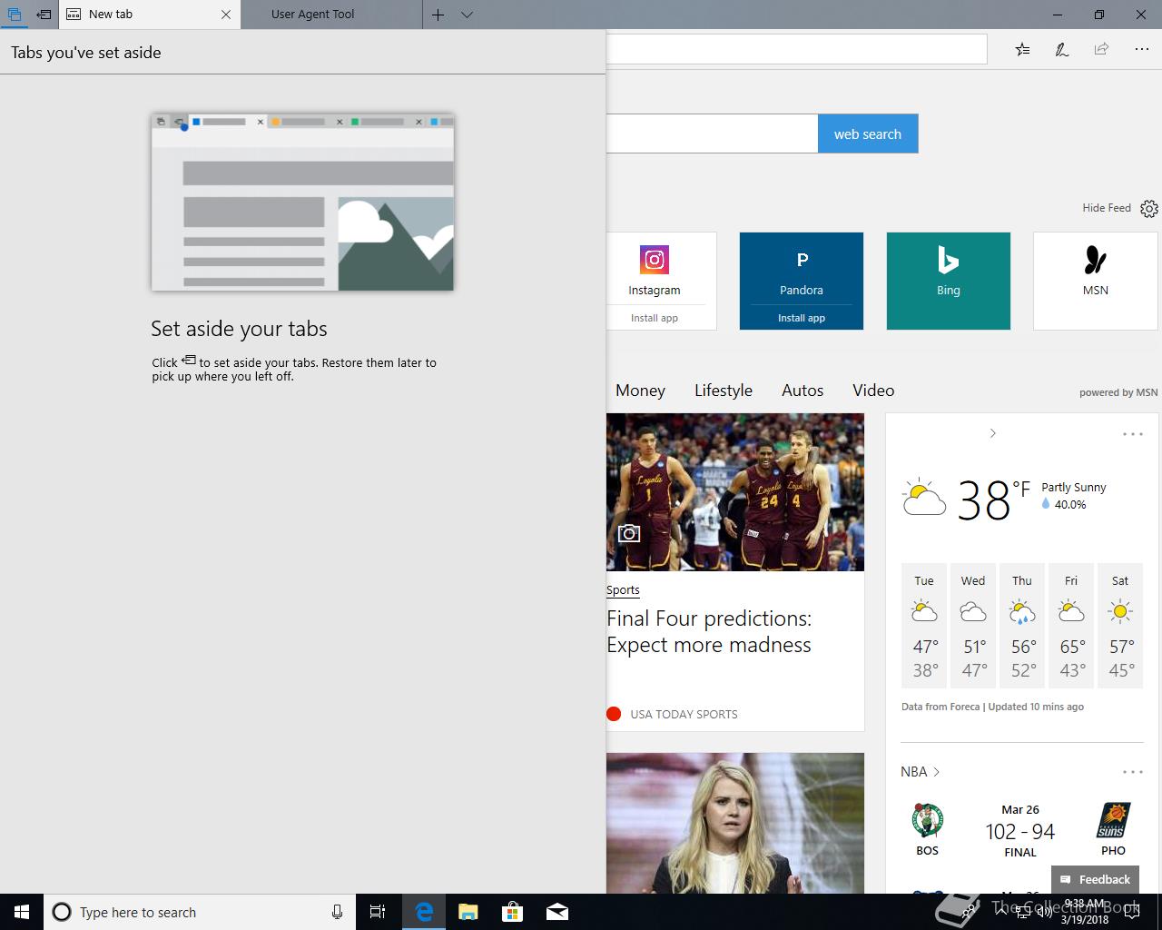This screenshot has height=930, width=1162.
Task: Open feed settings gear icon
Action: [1149, 209]
